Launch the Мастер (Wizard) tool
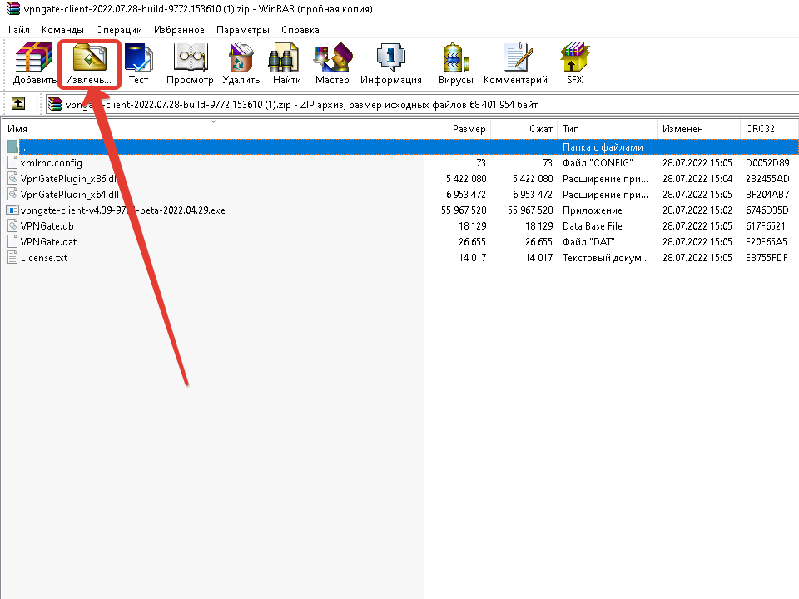Image resolution: width=799 pixels, height=599 pixels. coord(333,57)
